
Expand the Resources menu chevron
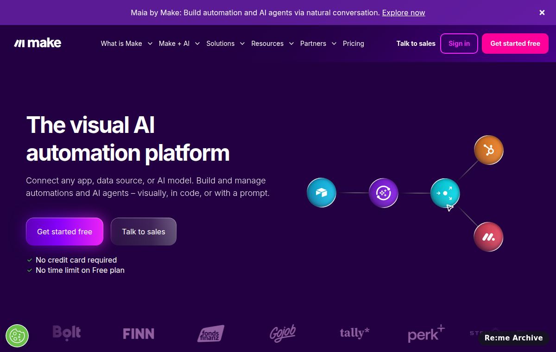[291, 44]
